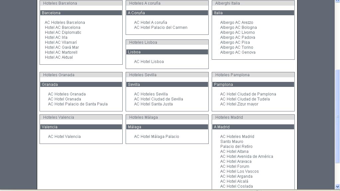Click the dark 'Italia' section bar
340x191 pixels.
[253, 13]
